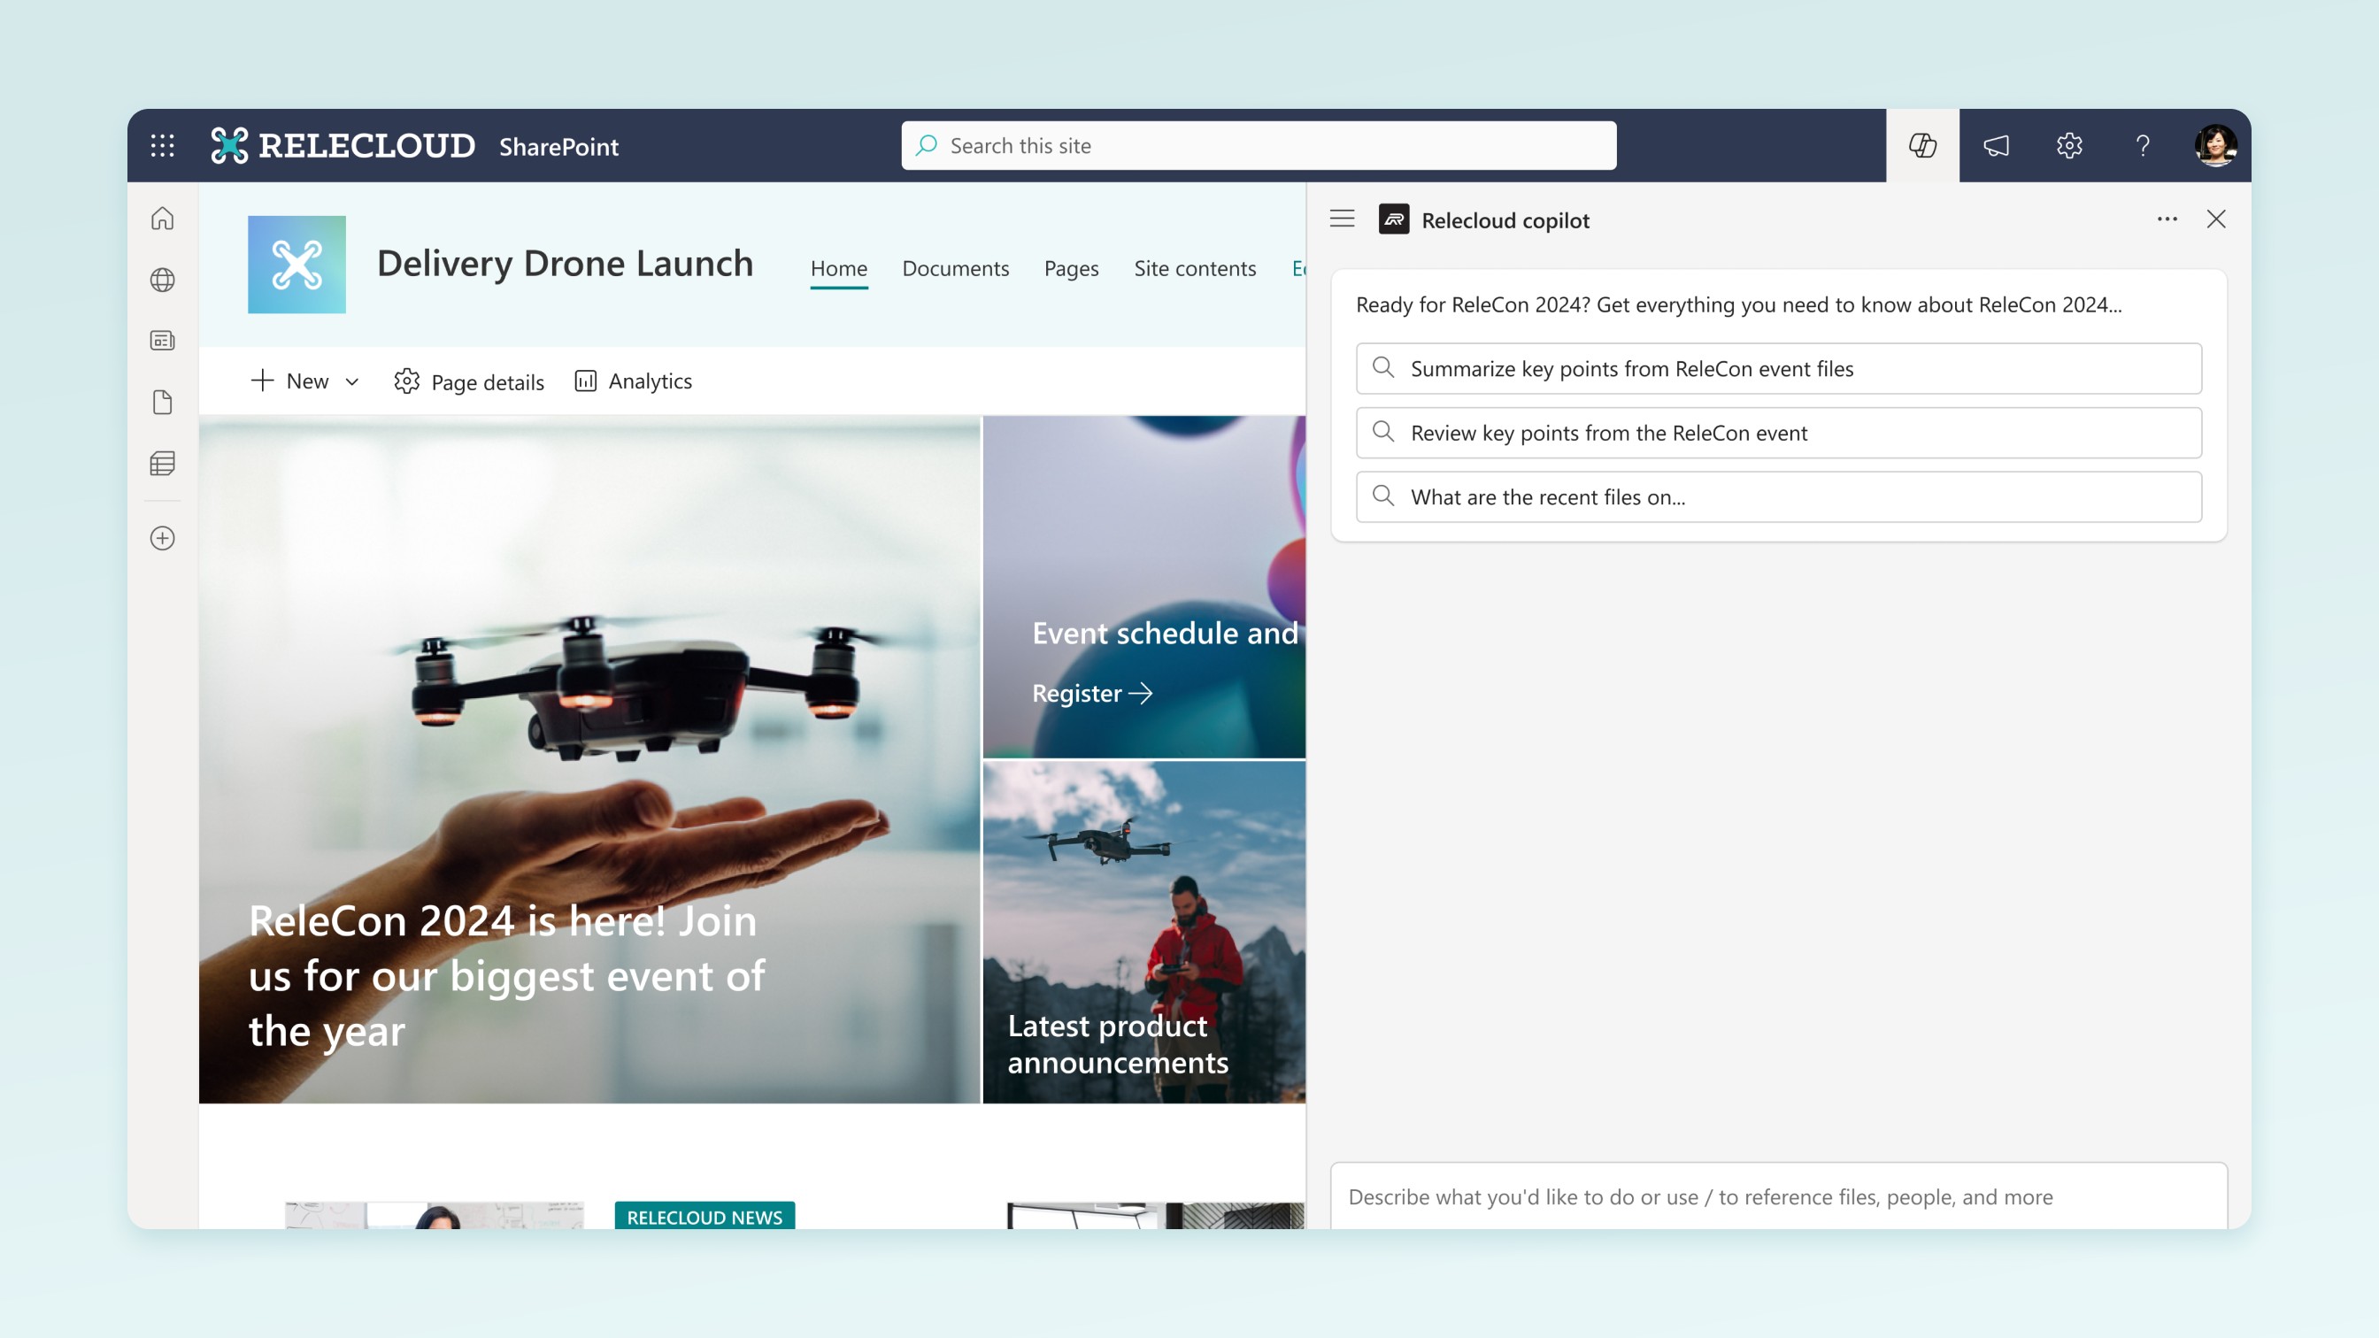Select the Documents tab
The height and width of the screenshot is (1338, 2379).
(x=956, y=268)
